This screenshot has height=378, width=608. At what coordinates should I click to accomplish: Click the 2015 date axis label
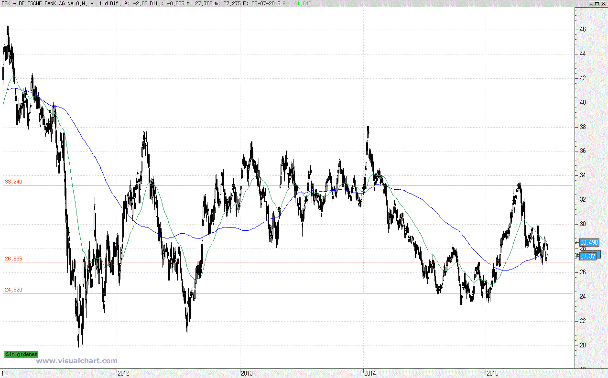pyautogui.click(x=493, y=373)
